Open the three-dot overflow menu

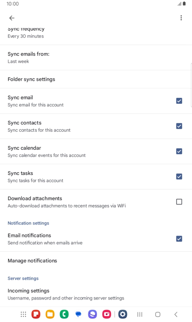[x=181, y=18]
